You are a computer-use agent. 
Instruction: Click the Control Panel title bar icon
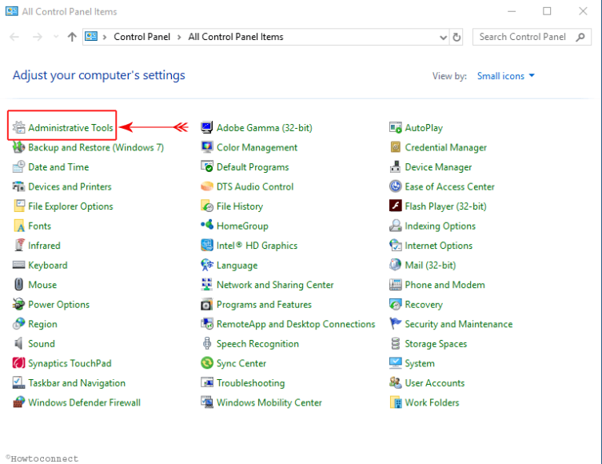[11, 11]
